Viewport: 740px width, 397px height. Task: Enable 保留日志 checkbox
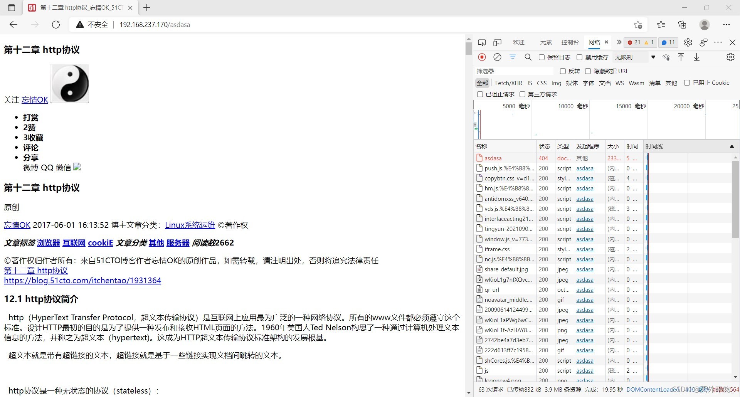[542, 57]
